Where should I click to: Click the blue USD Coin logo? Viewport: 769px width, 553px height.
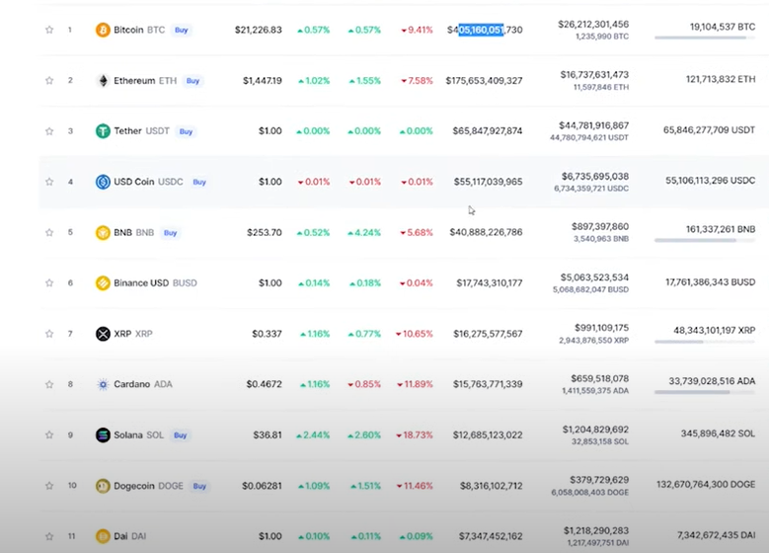[103, 182]
